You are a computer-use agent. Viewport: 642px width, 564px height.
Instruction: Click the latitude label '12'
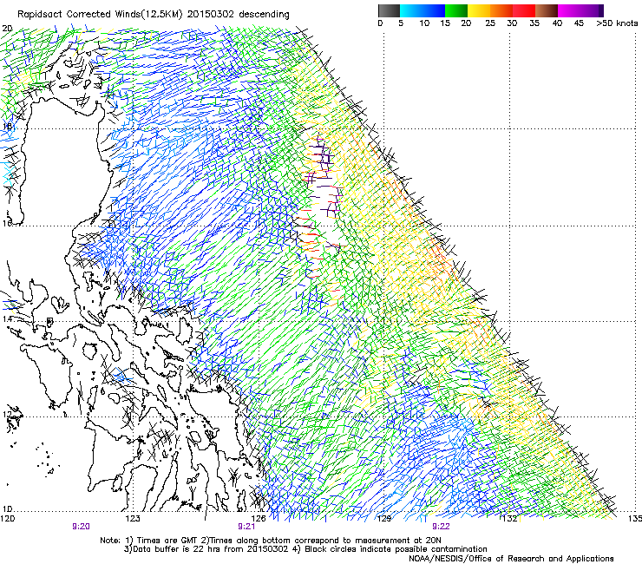click(7, 414)
